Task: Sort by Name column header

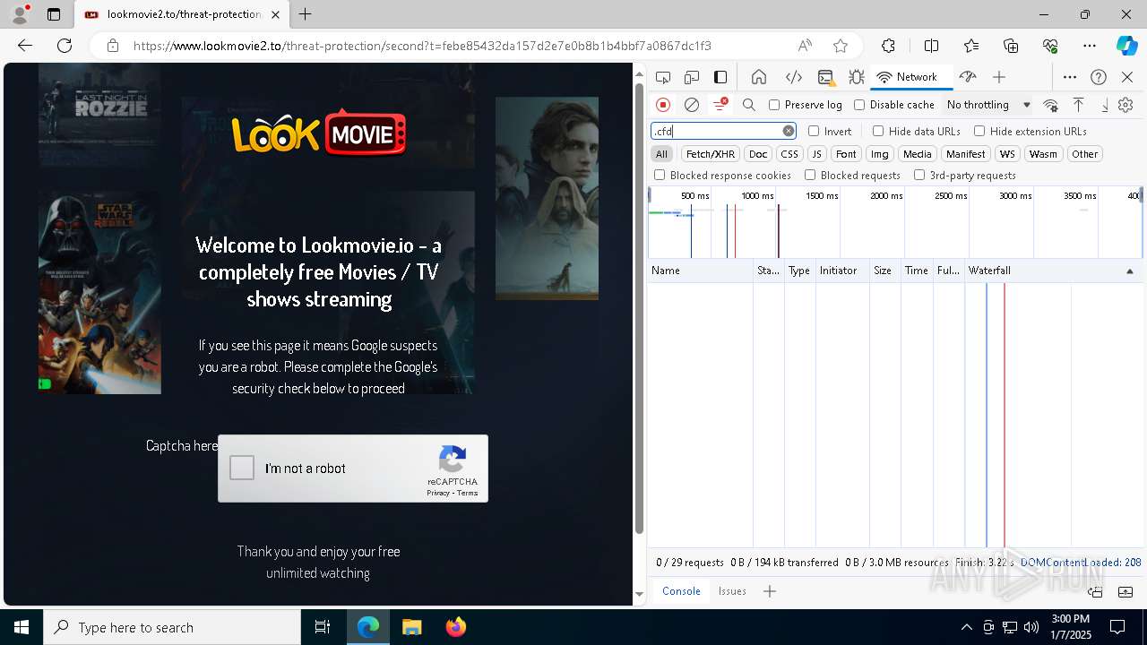Action: pyautogui.click(x=701, y=271)
